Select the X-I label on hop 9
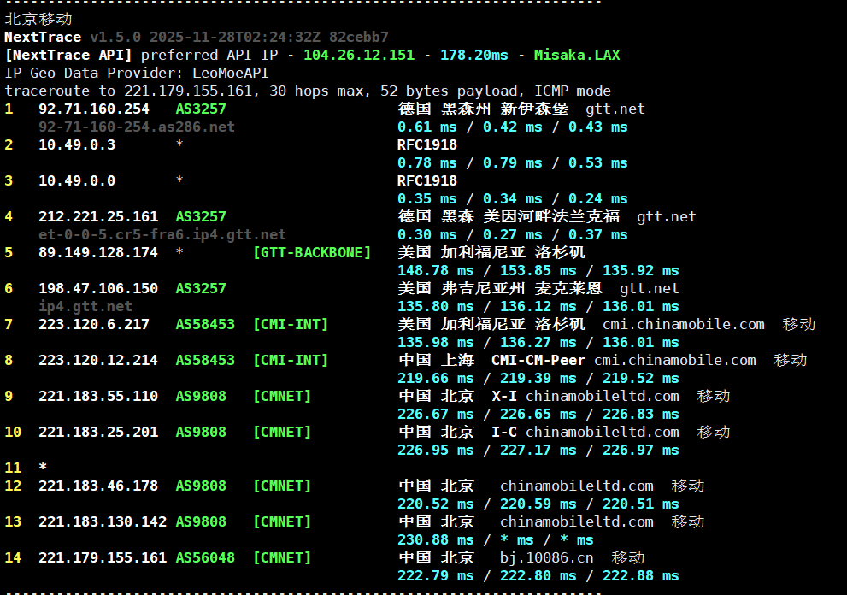The width and height of the screenshot is (847, 595). [504, 396]
